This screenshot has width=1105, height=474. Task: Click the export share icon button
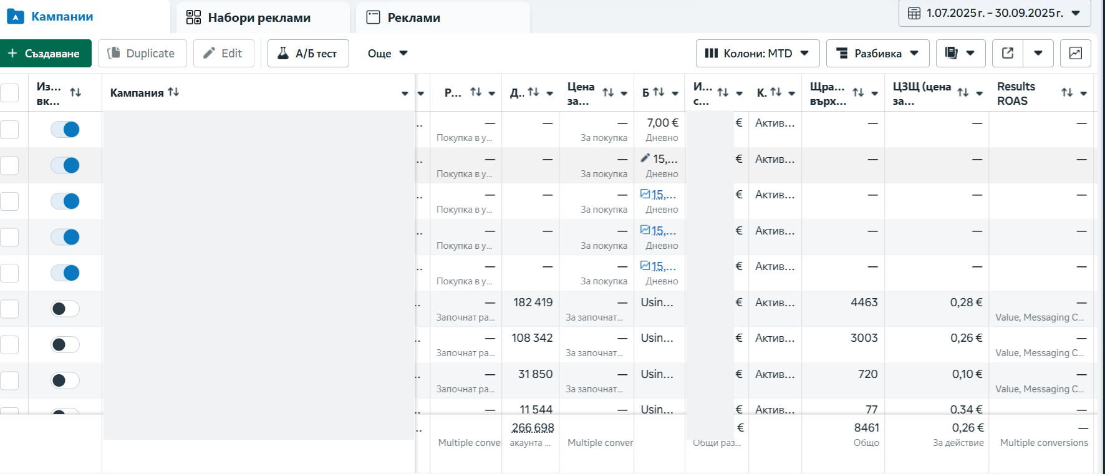click(1008, 53)
